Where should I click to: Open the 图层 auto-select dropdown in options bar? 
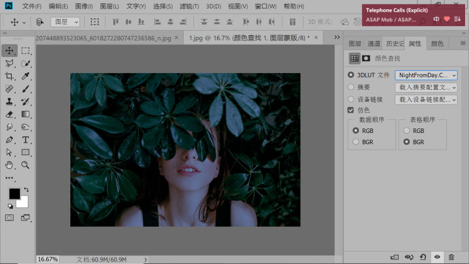pyautogui.click(x=65, y=22)
